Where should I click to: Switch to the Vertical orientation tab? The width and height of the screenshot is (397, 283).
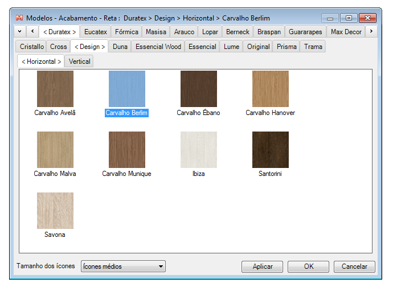click(x=79, y=61)
